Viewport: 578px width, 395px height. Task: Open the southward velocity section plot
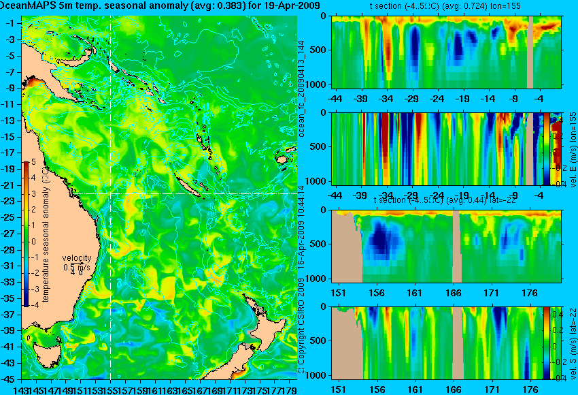coord(437,343)
